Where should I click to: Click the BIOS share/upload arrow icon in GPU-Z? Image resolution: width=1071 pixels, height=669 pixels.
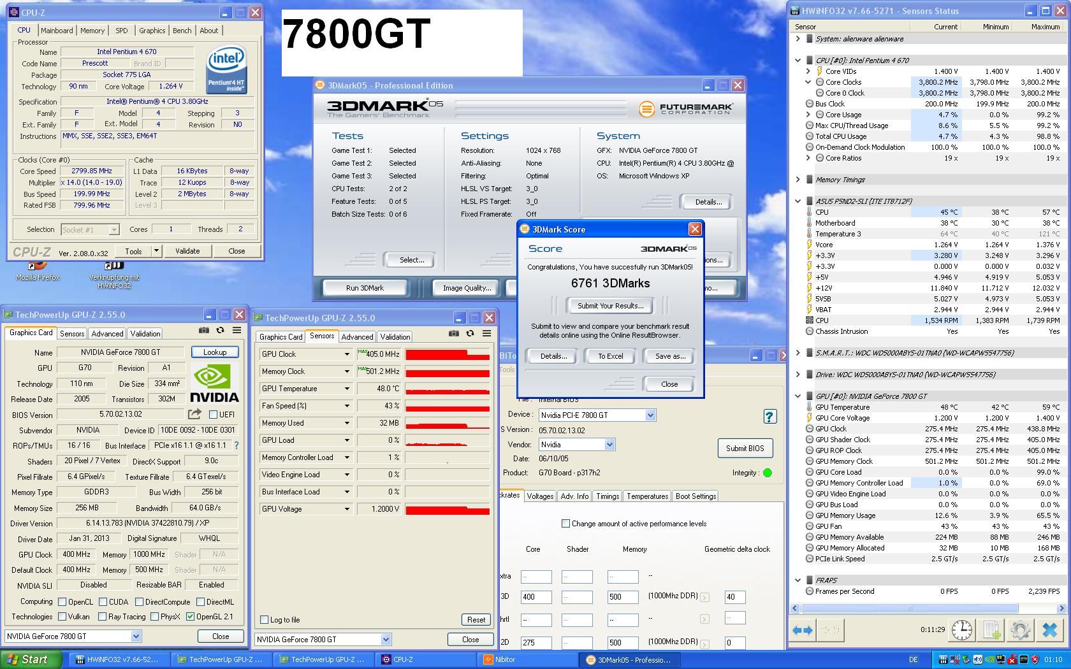(194, 414)
